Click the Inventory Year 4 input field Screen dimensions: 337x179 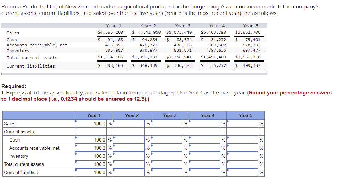[x=204, y=156]
